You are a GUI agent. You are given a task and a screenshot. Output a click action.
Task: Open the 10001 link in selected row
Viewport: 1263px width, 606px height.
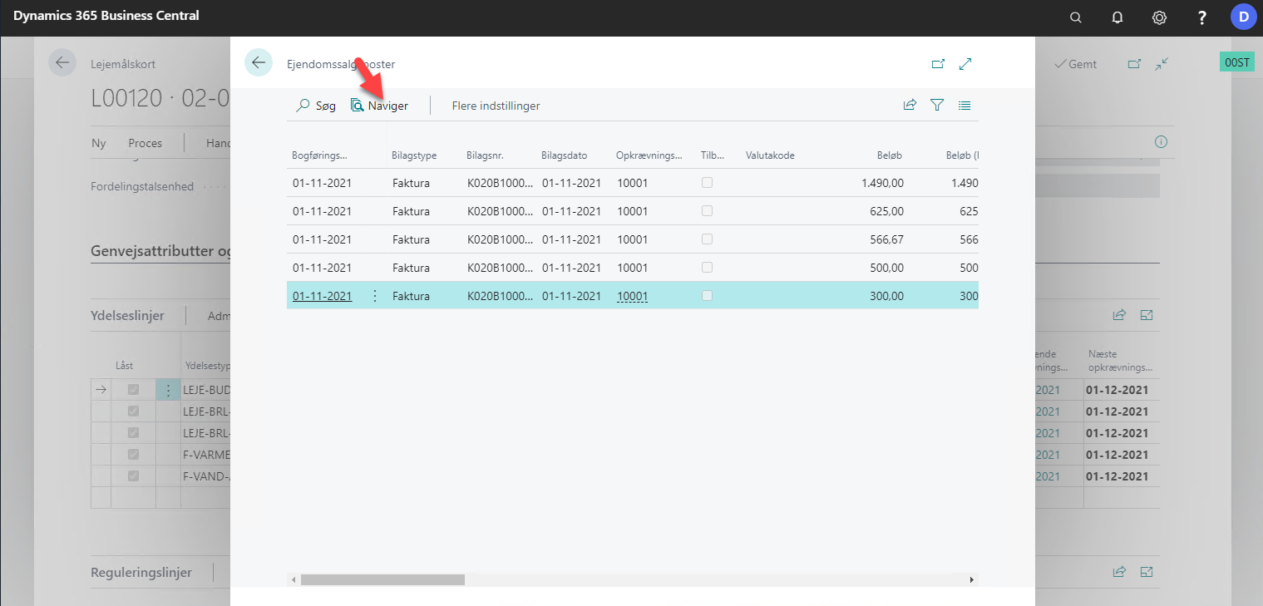coord(632,296)
